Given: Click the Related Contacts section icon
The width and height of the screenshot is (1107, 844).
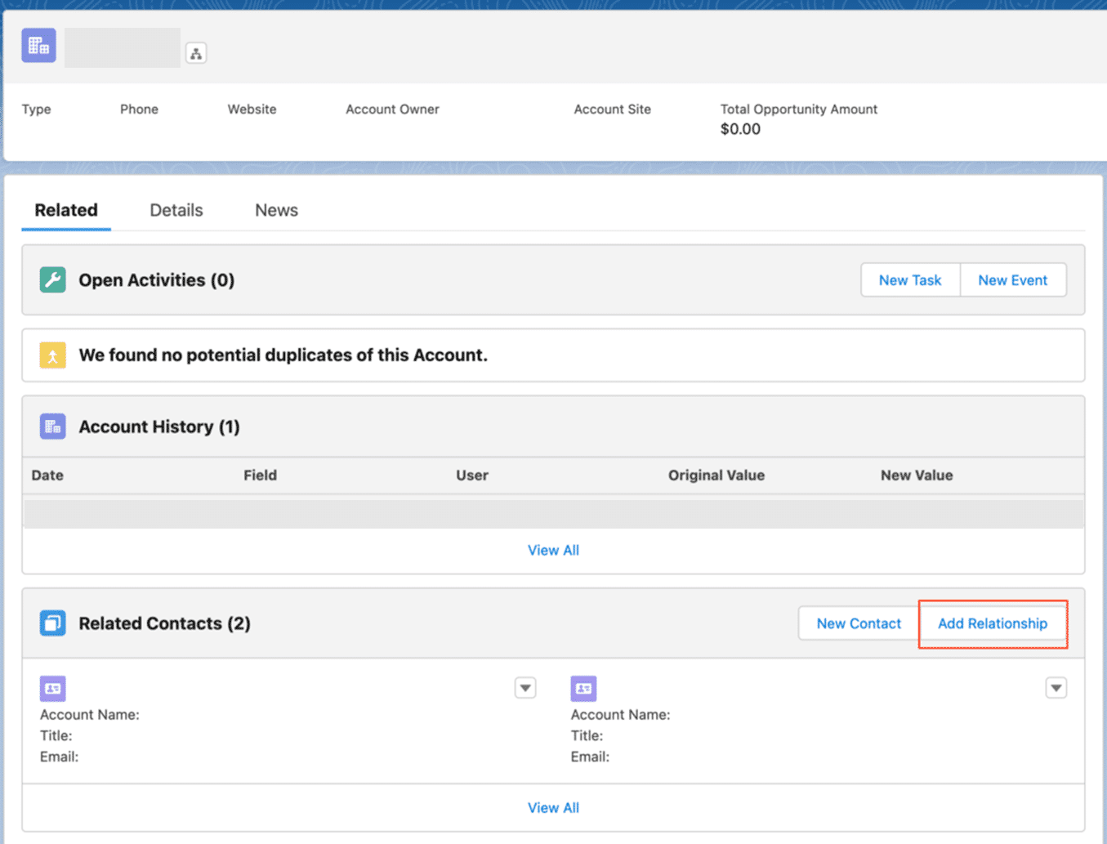Looking at the screenshot, I should 51,623.
